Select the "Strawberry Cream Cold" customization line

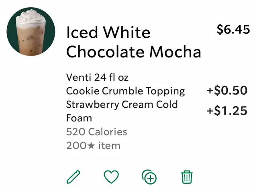pyautogui.click(x=122, y=105)
